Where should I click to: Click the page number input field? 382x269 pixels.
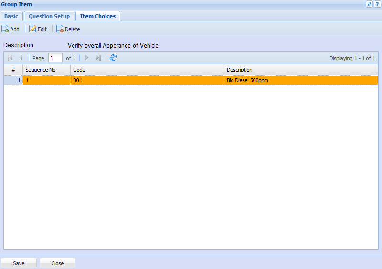[55, 58]
